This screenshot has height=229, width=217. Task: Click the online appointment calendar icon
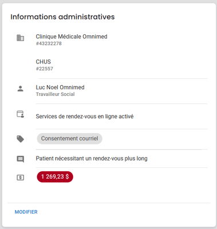point(20,114)
